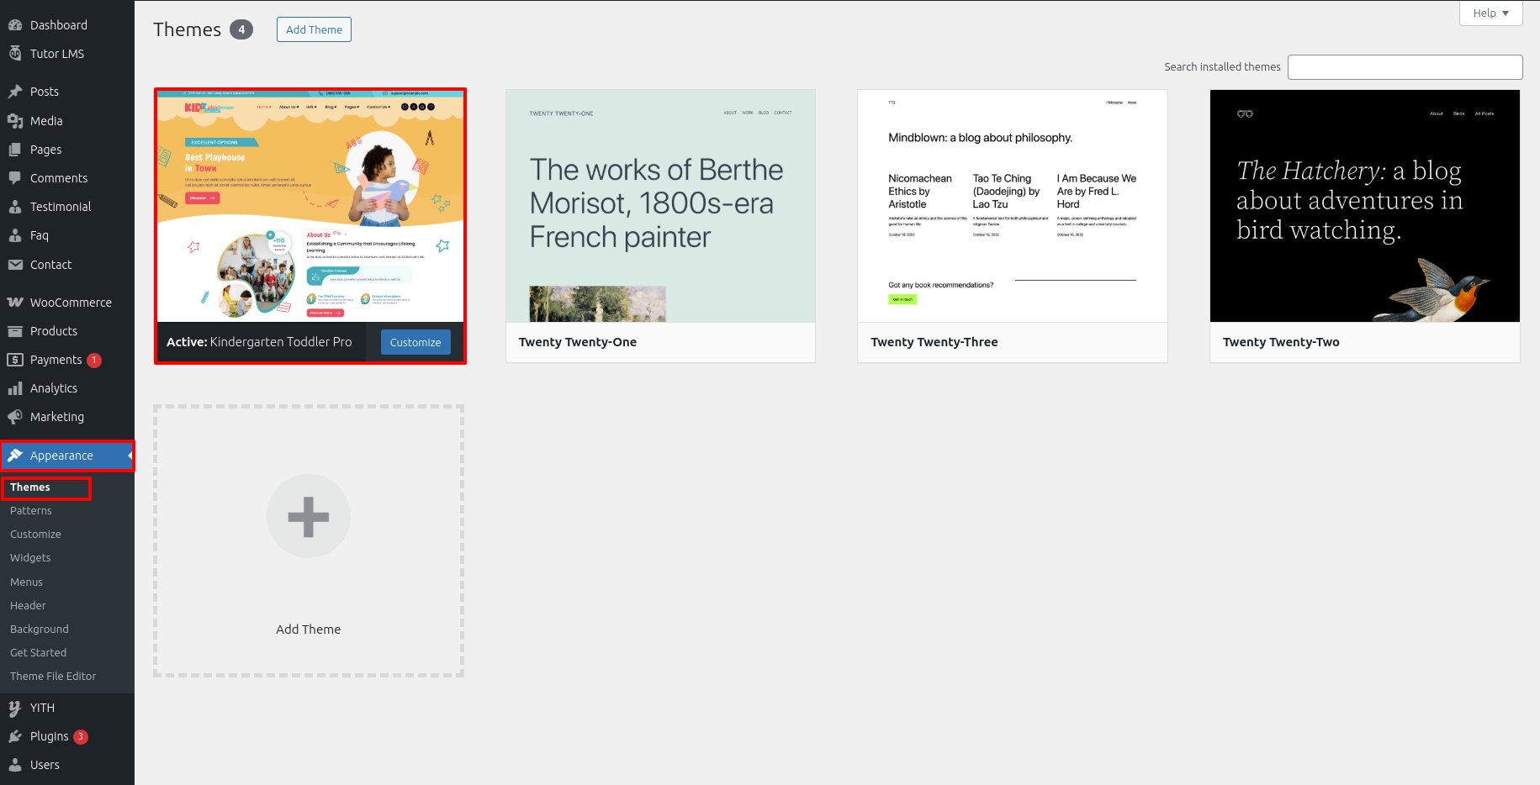The image size is (1540, 785).
Task: Open the Patterns submenu item
Action: pos(31,511)
